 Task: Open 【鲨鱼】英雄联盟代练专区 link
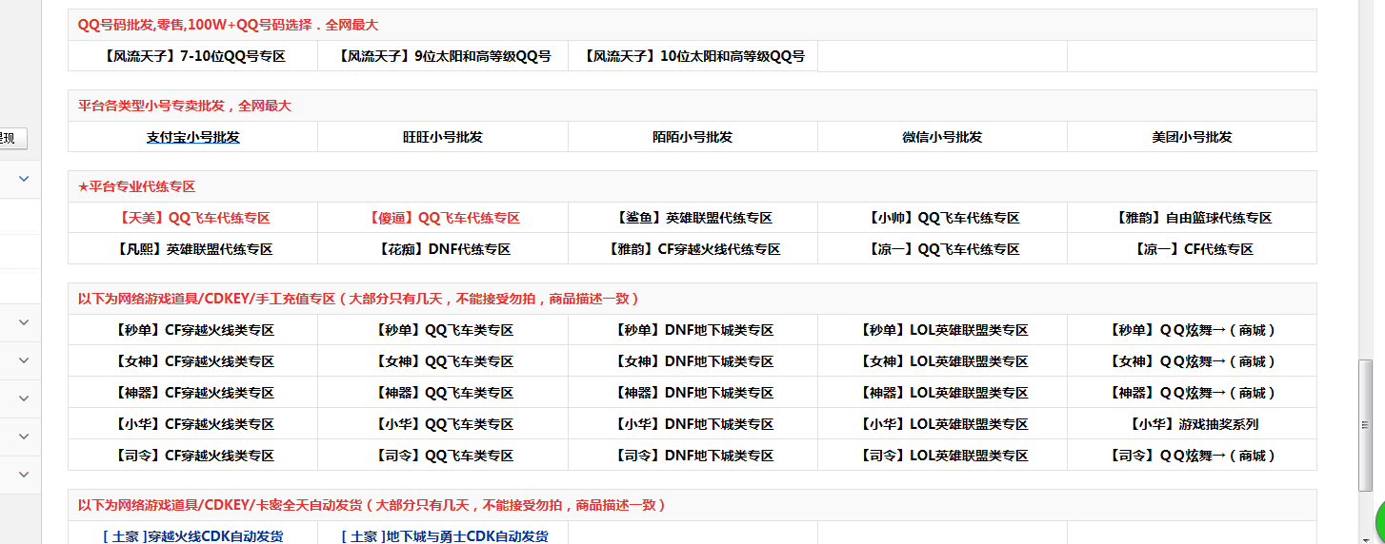pyautogui.click(x=692, y=218)
